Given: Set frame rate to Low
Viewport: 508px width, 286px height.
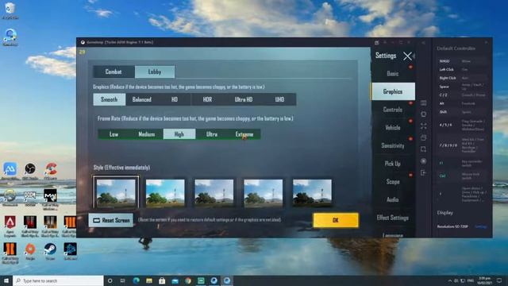Looking at the screenshot, I should coord(114,134).
